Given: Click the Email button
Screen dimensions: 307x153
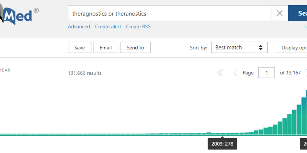Looking at the screenshot, I should [x=105, y=47].
